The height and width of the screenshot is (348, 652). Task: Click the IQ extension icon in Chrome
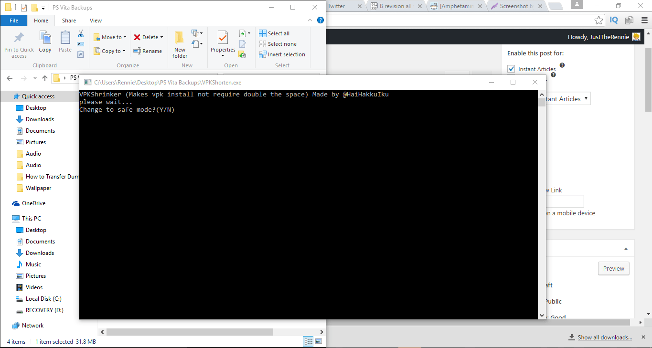click(x=614, y=20)
